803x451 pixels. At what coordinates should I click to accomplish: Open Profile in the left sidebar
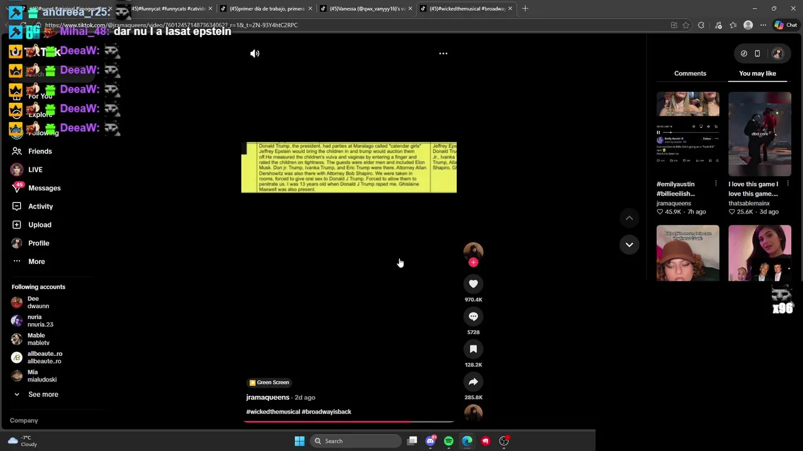pos(38,243)
